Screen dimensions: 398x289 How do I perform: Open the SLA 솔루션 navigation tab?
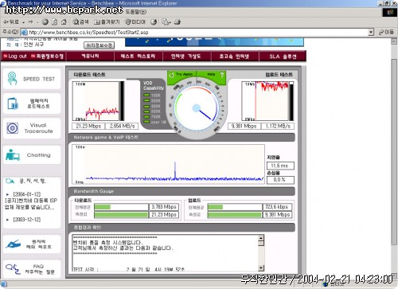point(283,56)
